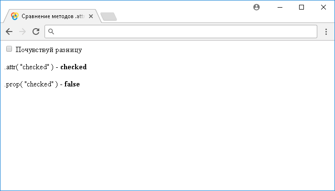
Task: Reload the current page
Action: click(x=35, y=32)
